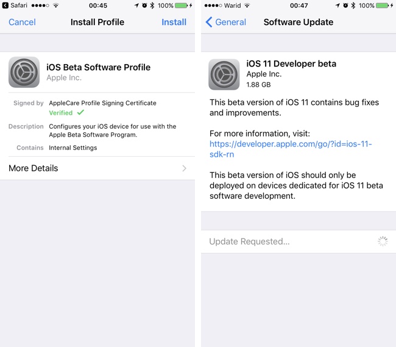Screen dimensions: 396x347
Task: Tap the Warid Wi-Fi status icon
Action: (x=247, y=5)
